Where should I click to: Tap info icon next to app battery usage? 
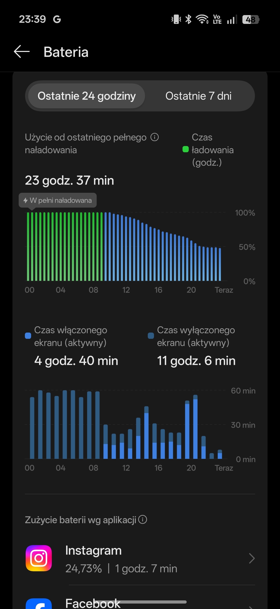(x=143, y=520)
